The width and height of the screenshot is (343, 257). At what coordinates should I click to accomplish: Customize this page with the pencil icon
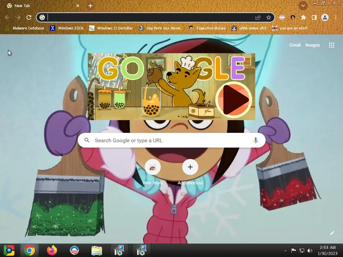[332, 233]
